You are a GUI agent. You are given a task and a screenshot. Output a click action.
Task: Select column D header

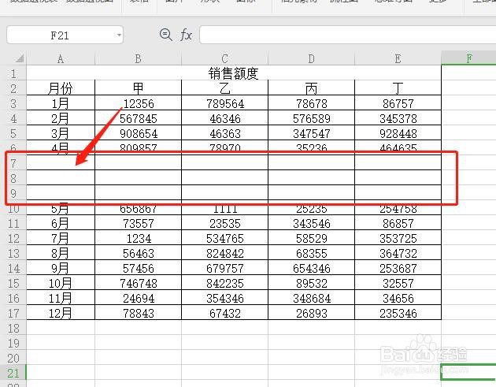(x=311, y=58)
